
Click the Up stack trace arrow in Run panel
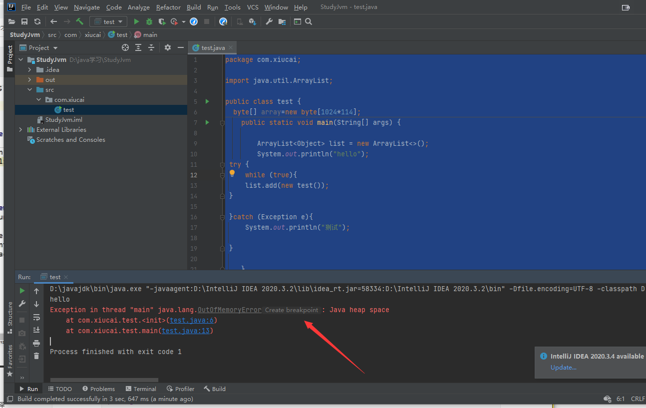point(36,291)
